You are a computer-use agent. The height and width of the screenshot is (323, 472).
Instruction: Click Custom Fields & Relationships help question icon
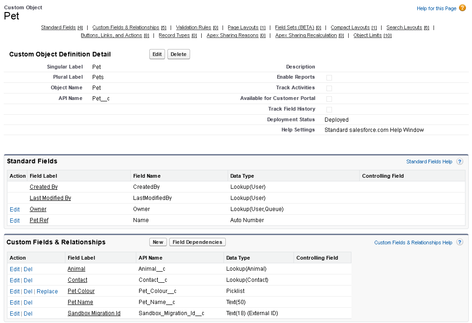pos(459,242)
